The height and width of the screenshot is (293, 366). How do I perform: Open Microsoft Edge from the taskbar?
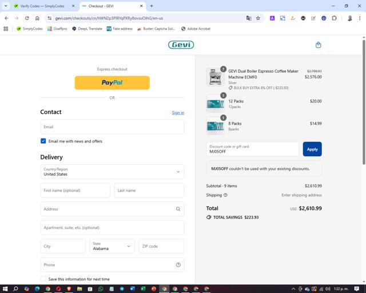(x=37, y=289)
